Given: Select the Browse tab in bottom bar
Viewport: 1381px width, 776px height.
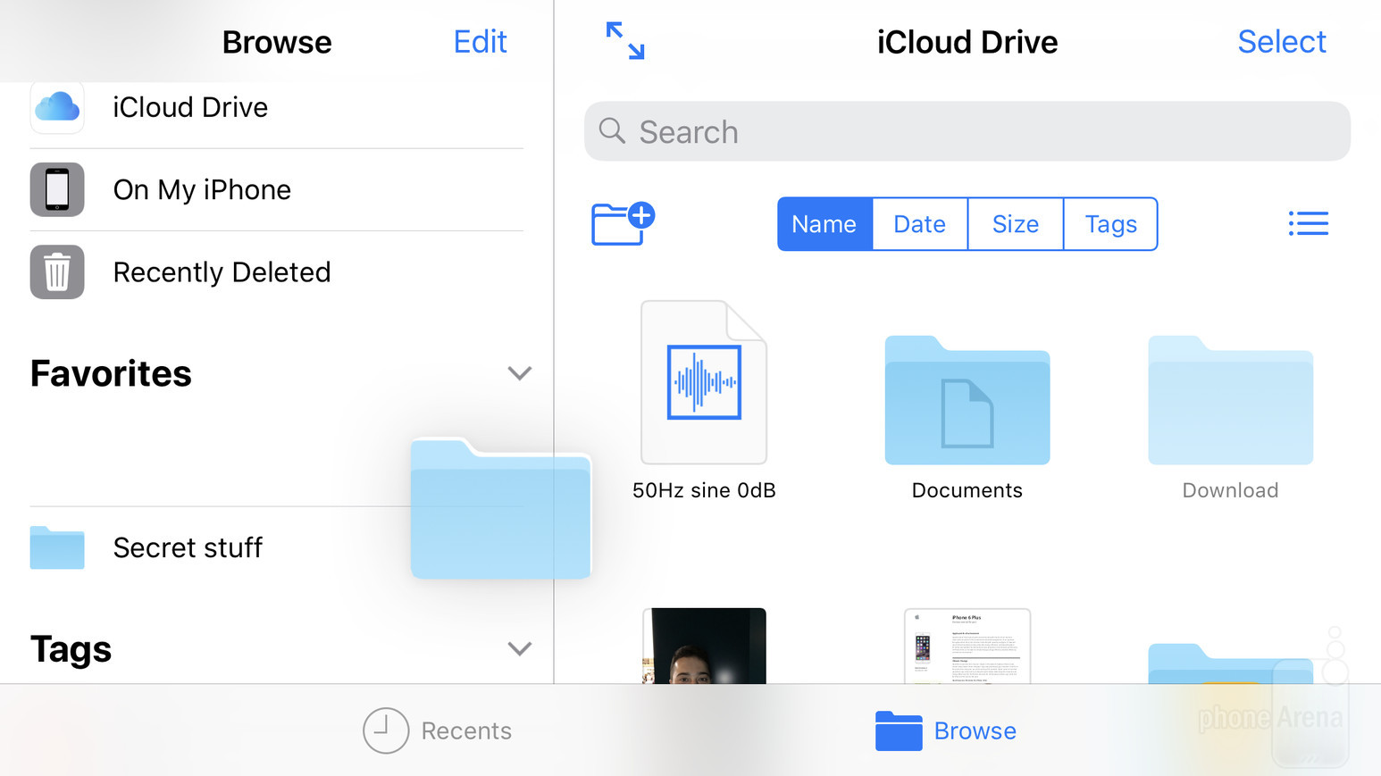Looking at the screenshot, I should click(x=946, y=730).
